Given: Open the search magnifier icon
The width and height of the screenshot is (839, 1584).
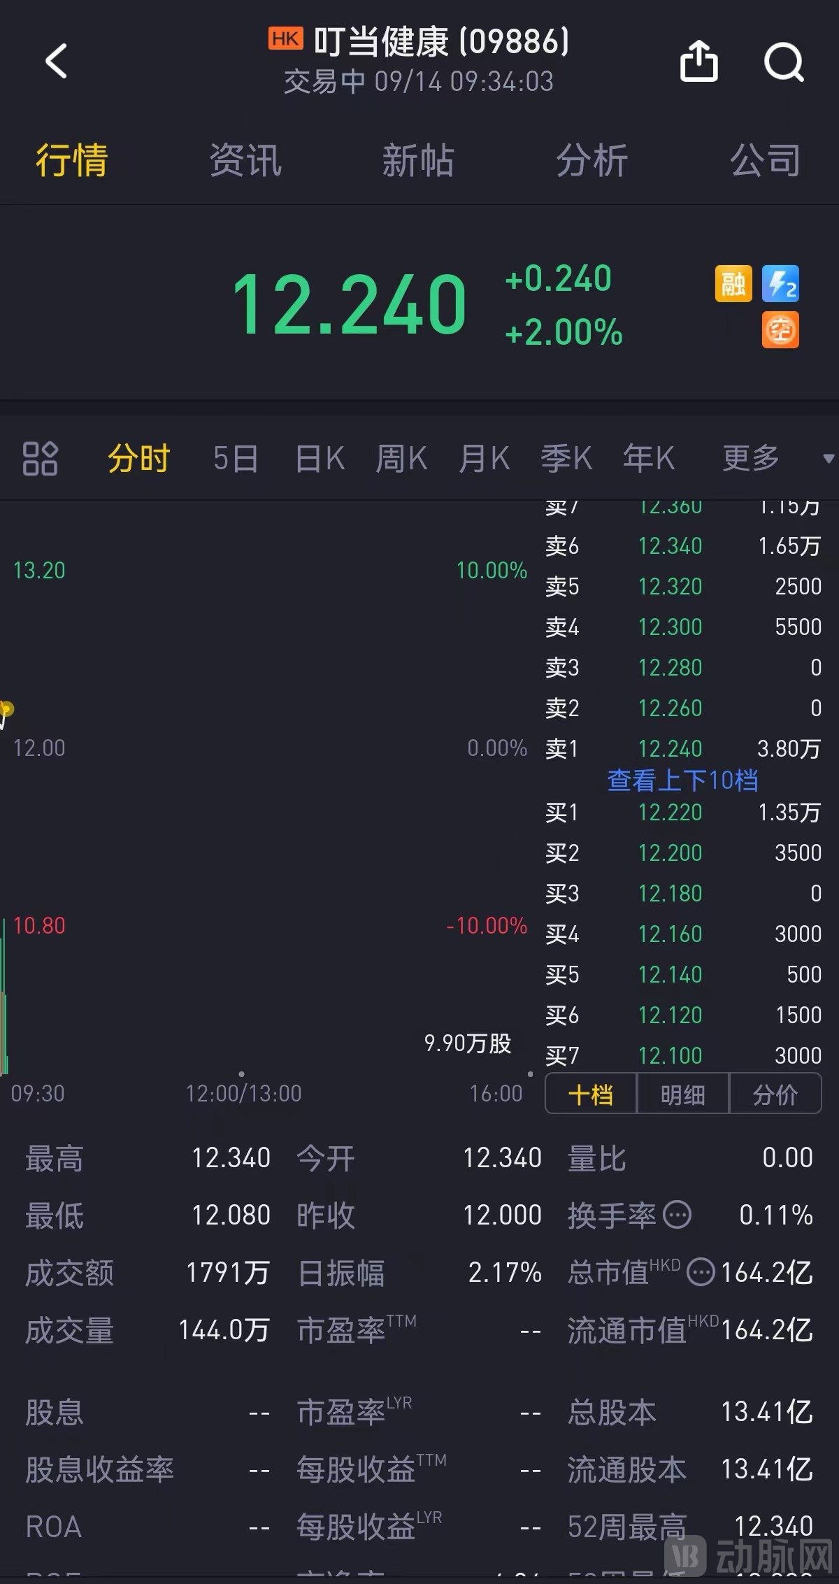Looking at the screenshot, I should 784,62.
